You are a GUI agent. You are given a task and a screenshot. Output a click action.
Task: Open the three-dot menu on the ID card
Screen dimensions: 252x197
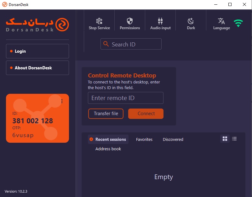click(62, 101)
